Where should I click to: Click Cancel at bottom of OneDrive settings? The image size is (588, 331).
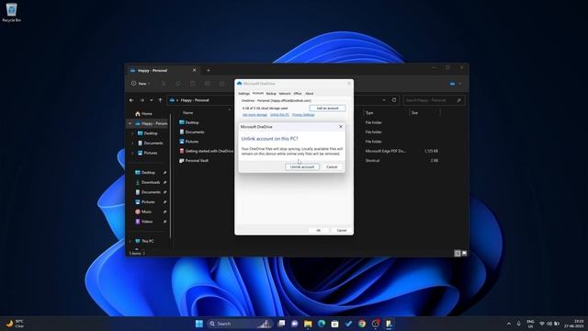[x=342, y=230]
